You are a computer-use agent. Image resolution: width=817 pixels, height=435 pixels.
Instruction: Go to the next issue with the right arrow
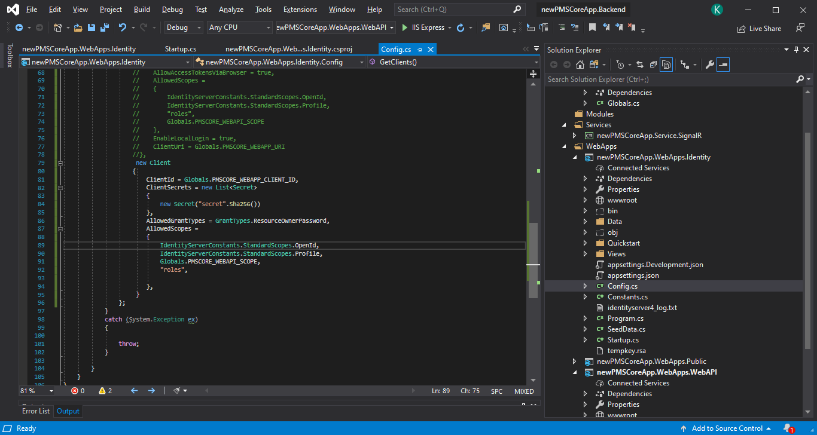point(151,391)
